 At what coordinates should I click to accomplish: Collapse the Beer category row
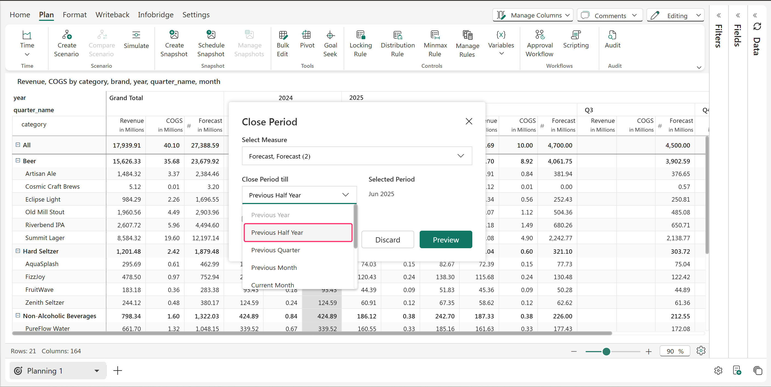(18, 161)
